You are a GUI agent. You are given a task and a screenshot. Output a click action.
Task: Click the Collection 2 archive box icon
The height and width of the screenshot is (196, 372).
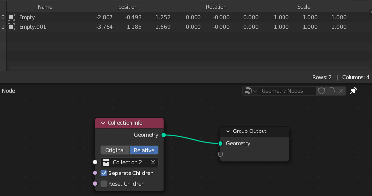(x=106, y=162)
